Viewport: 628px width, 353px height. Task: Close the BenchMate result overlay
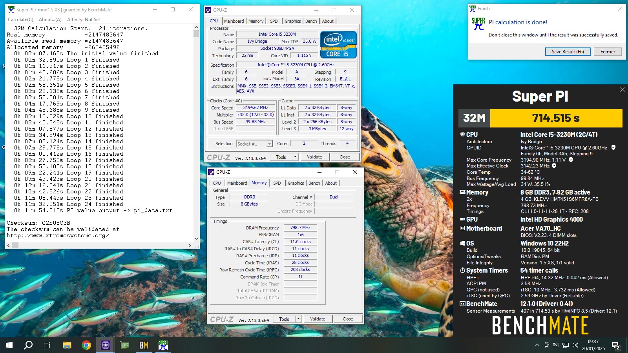[x=622, y=90]
